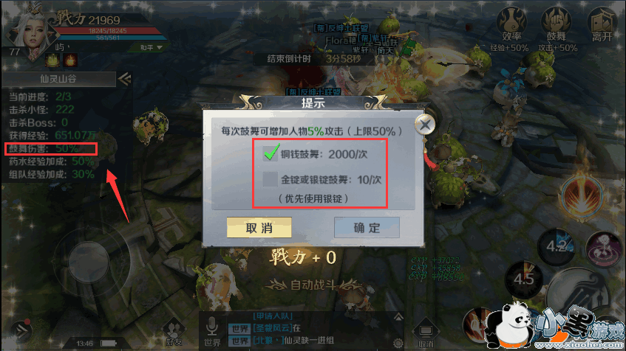Toggle 自动战斗 auto battle

313,285
